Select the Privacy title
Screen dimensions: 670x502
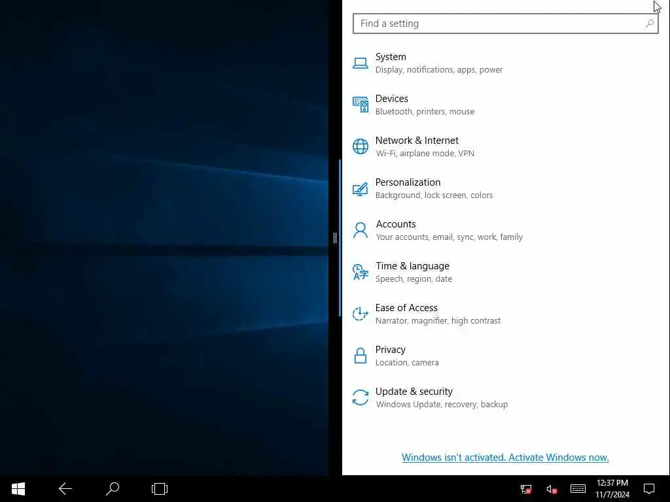click(390, 350)
